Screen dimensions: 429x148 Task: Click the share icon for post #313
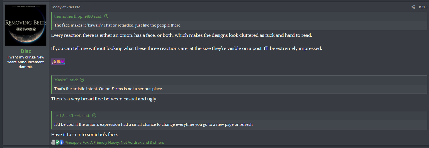pos(413,7)
